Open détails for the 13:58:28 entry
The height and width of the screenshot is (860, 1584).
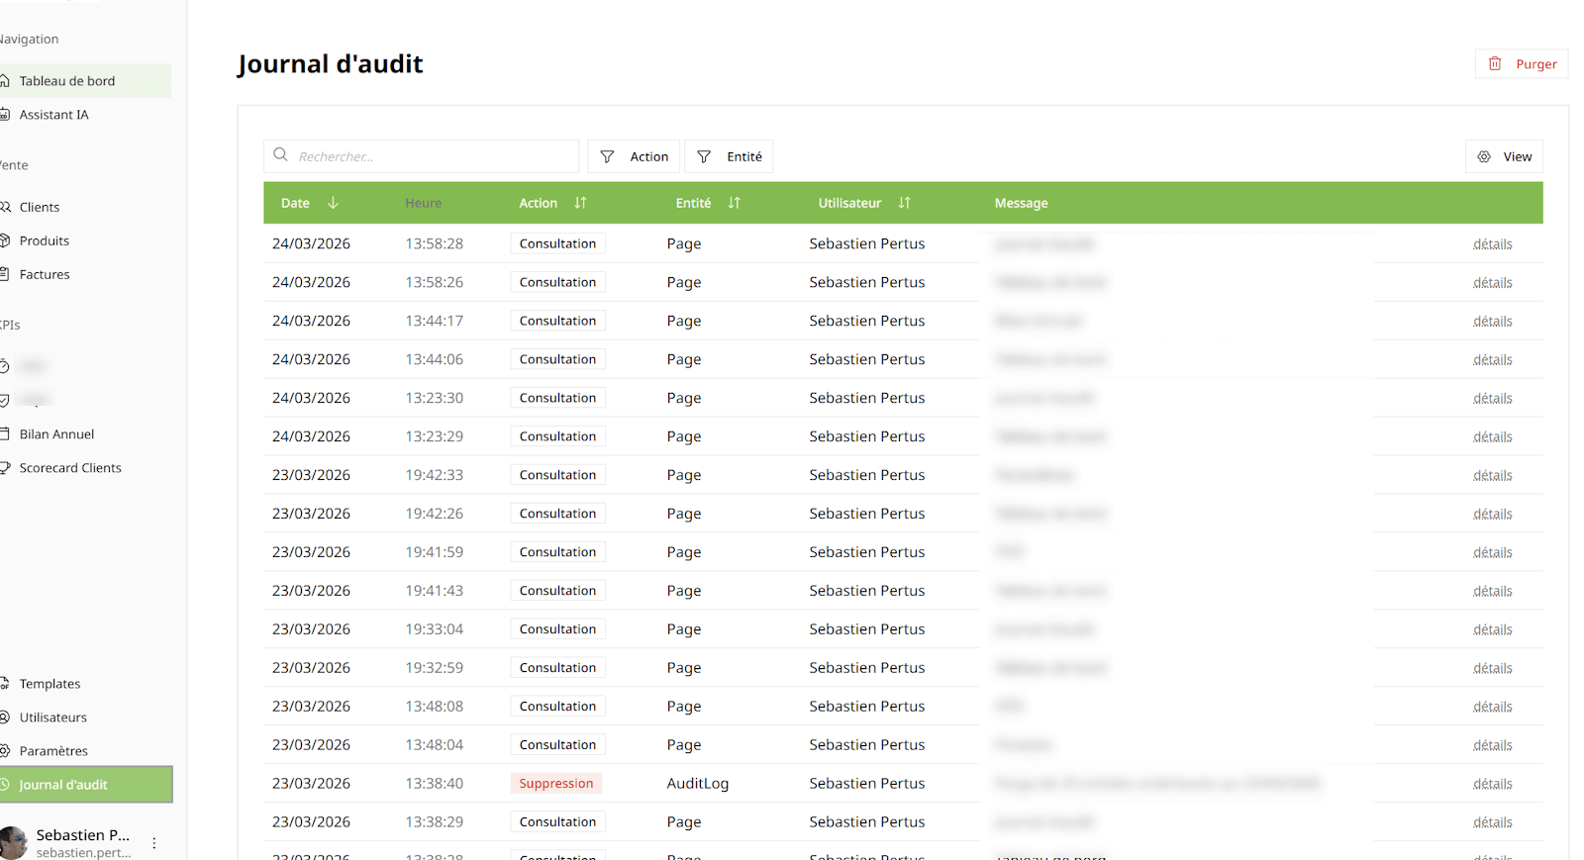pos(1492,244)
